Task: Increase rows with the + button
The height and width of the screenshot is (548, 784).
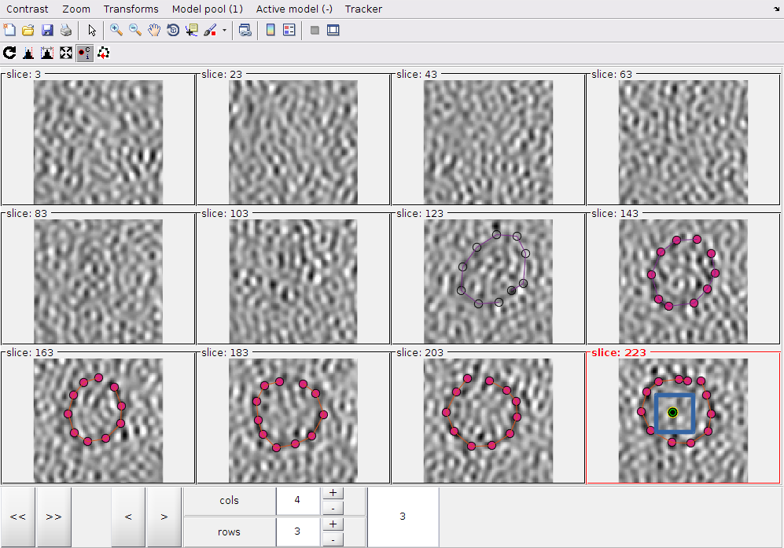Action: [x=333, y=524]
